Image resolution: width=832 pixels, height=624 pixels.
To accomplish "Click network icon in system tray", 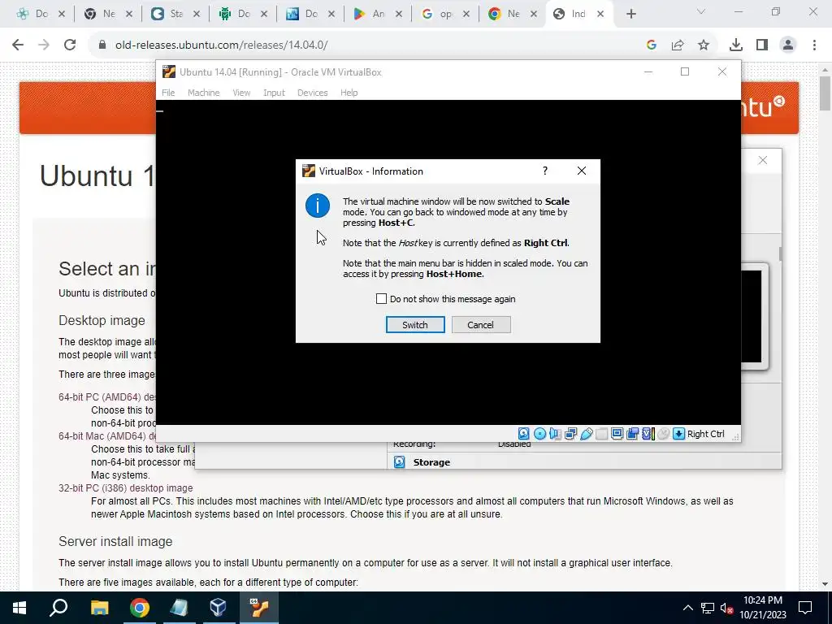I will (708, 608).
